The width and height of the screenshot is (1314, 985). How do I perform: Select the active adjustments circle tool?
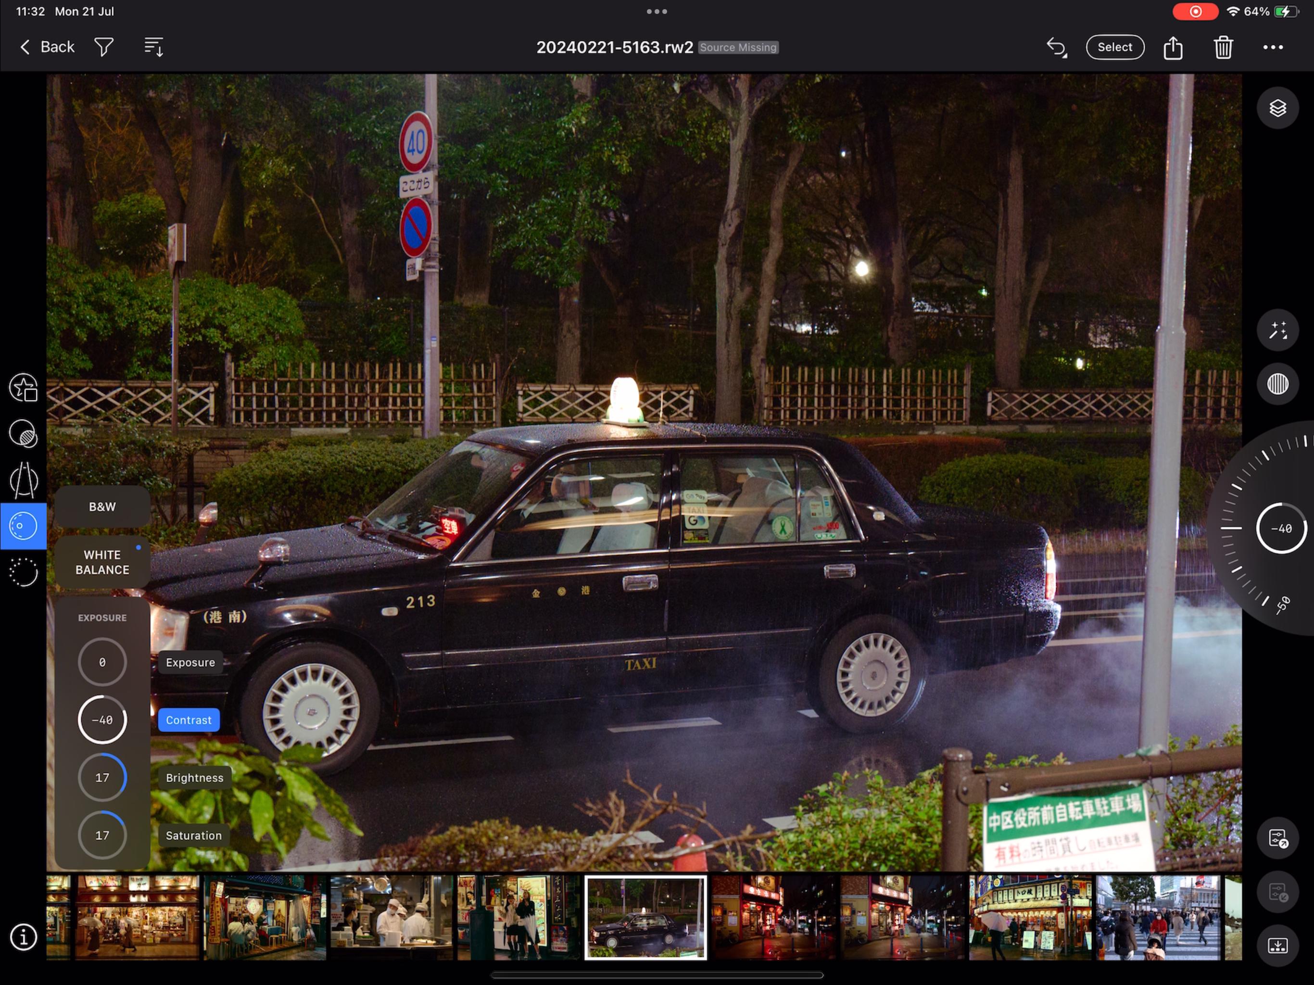(23, 526)
